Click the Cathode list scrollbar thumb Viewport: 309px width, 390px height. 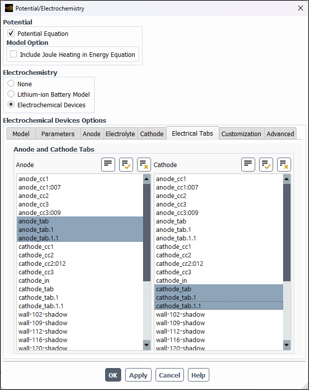pyautogui.click(x=287, y=232)
